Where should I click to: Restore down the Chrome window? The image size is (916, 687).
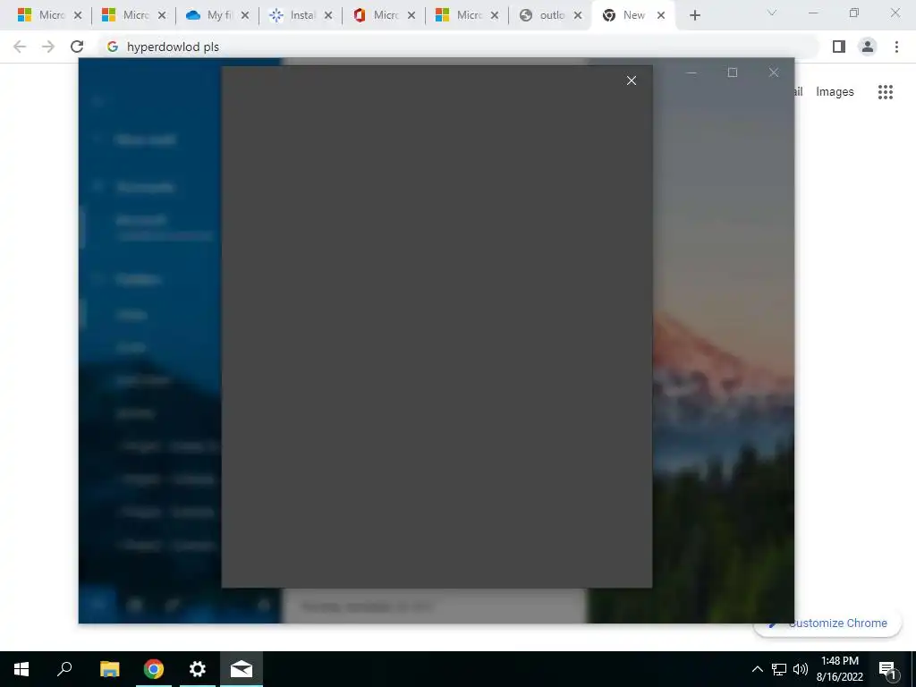tap(854, 13)
